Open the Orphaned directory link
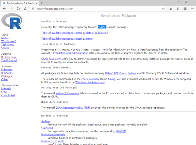This screenshot has width=196, height=145. (47, 128)
